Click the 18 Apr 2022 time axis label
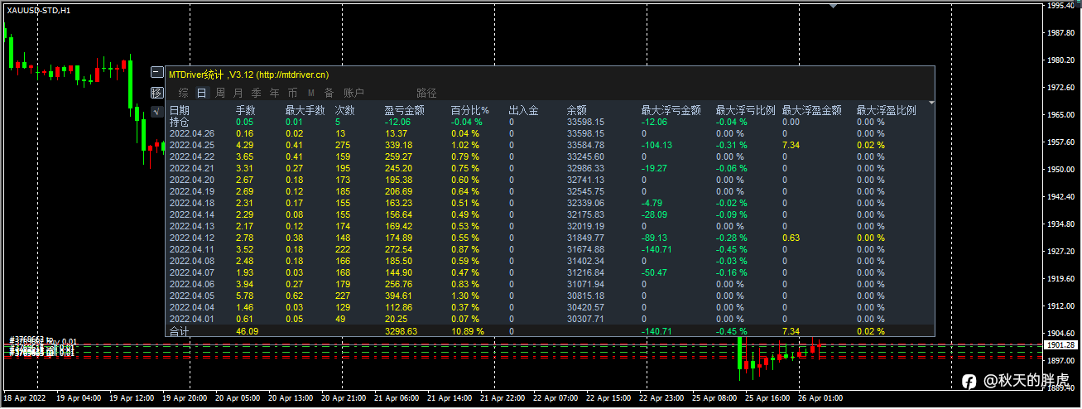1082x409 pixels. [x=26, y=398]
